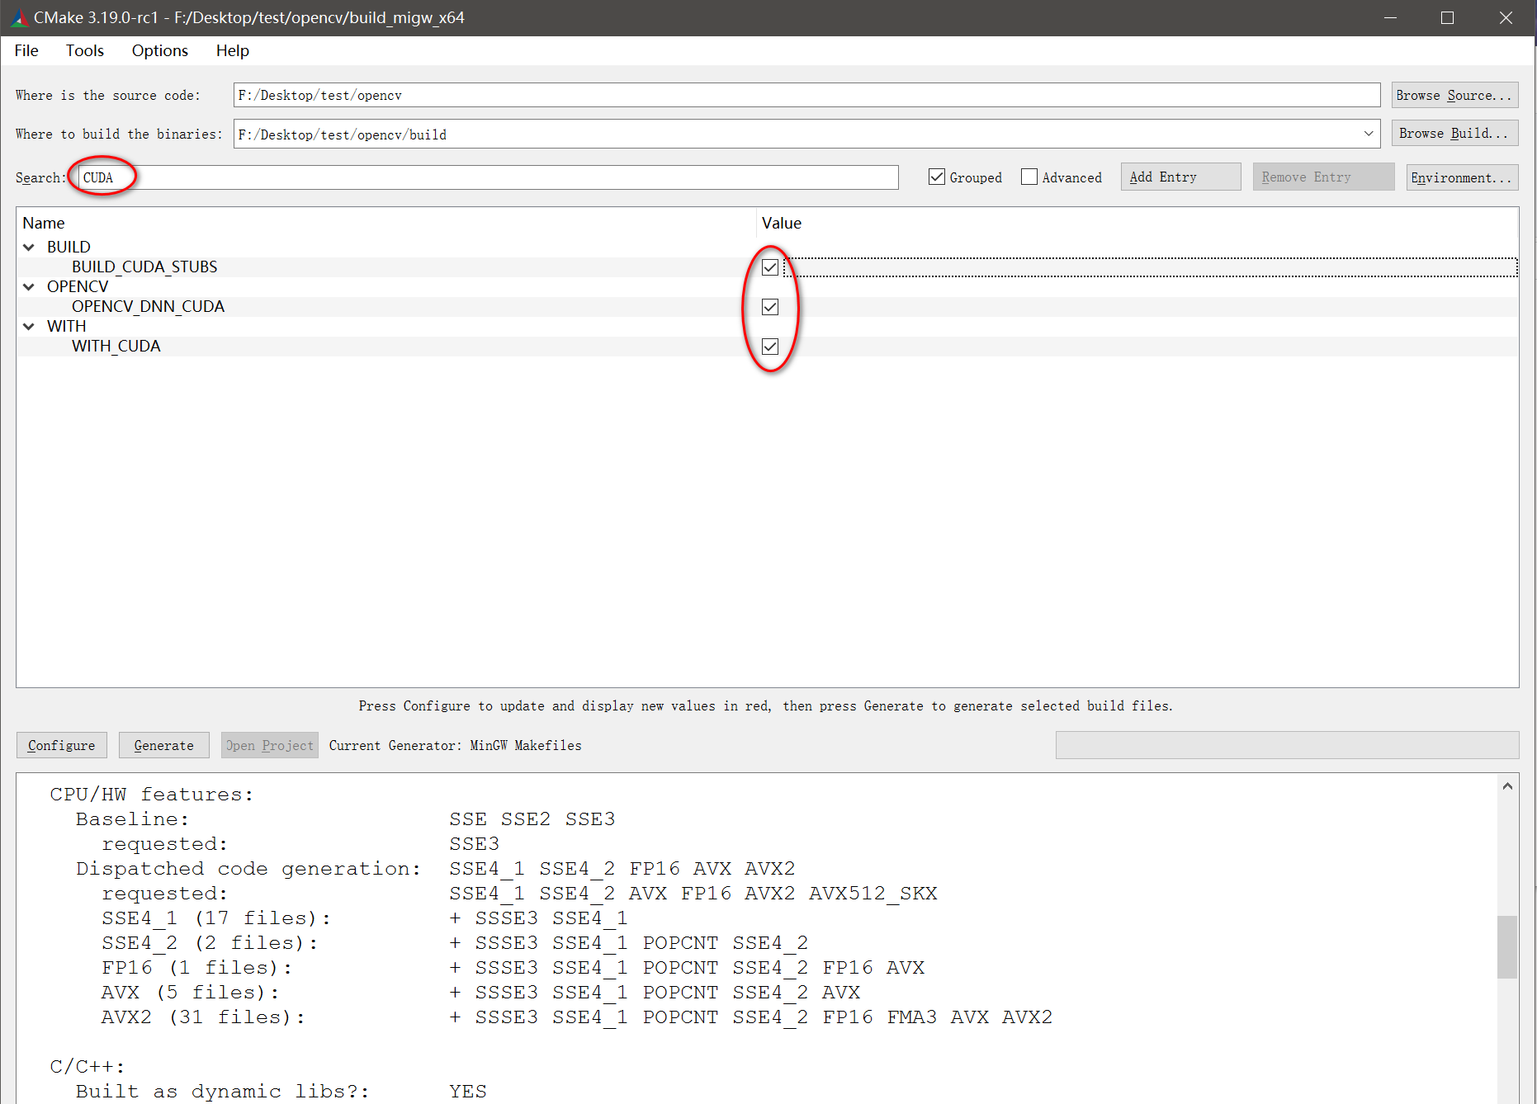Close the CMake window

1506,17
